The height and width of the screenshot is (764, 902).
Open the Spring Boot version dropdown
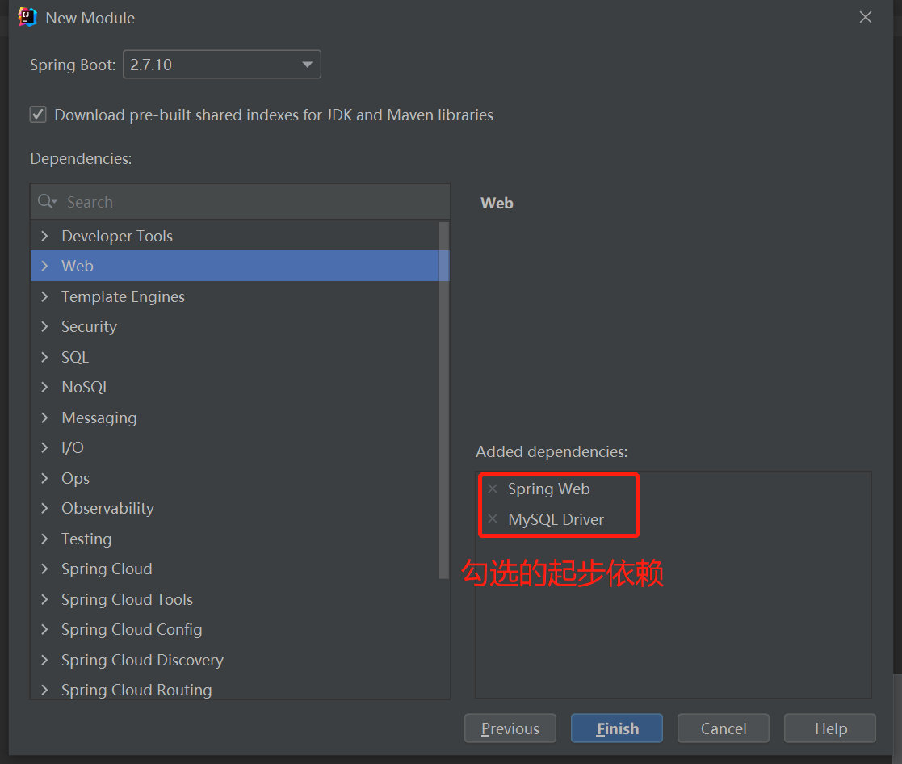(x=307, y=64)
